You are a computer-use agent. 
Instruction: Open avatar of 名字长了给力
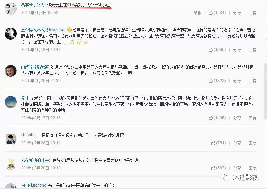tap(11, 9)
